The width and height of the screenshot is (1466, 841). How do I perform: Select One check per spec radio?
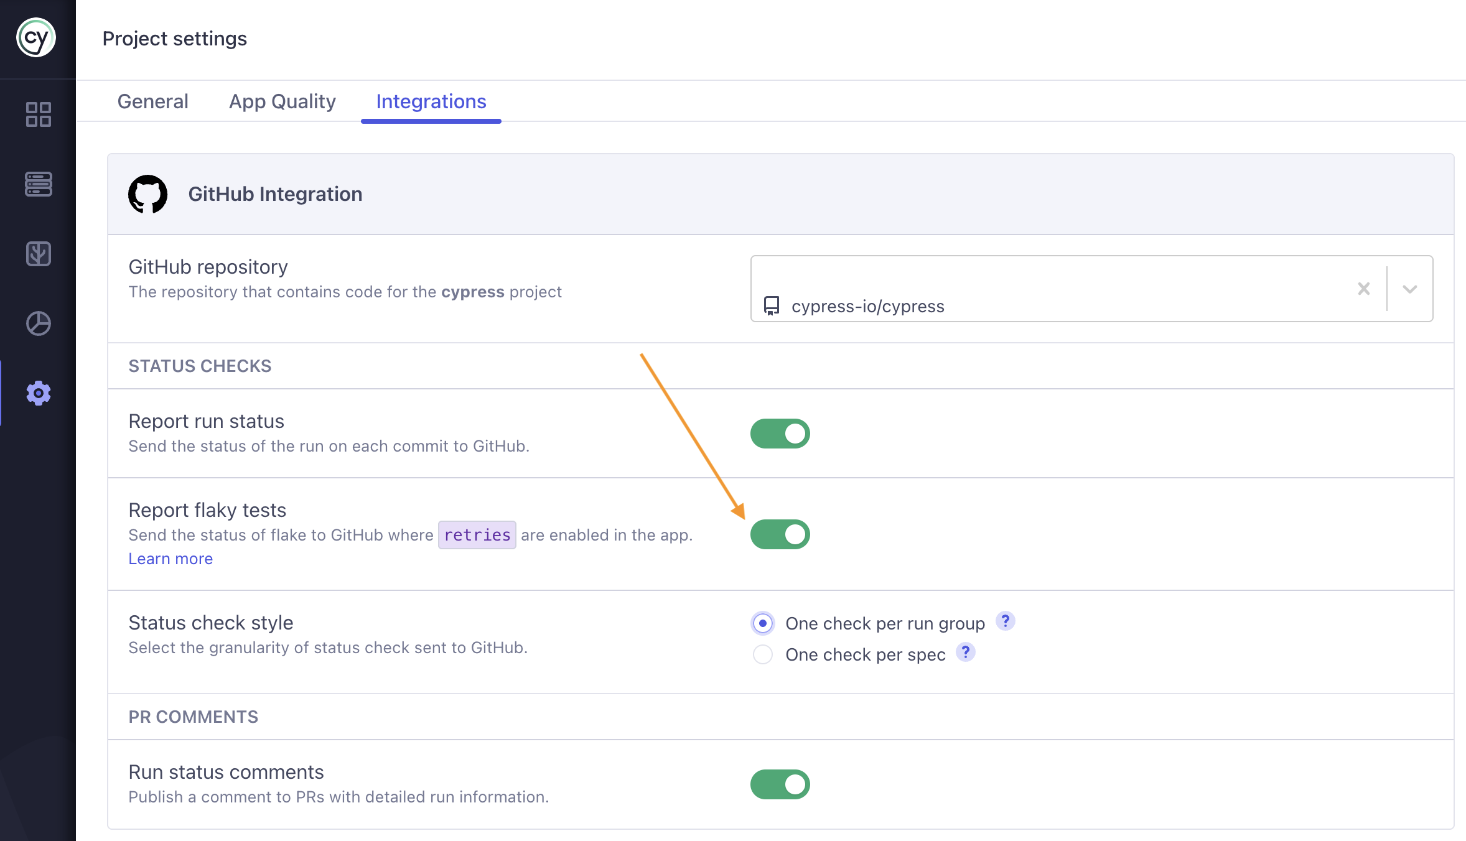(x=763, y=654)
